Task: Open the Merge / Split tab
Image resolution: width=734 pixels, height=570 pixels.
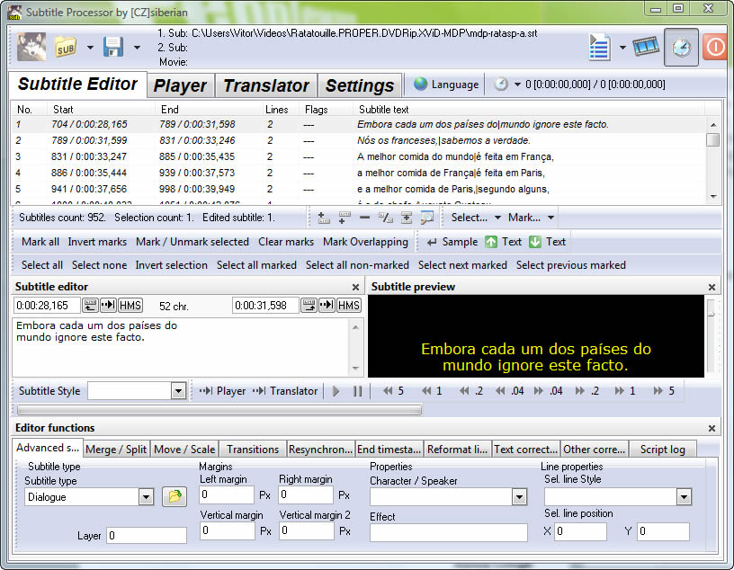Action: (116, 450)
